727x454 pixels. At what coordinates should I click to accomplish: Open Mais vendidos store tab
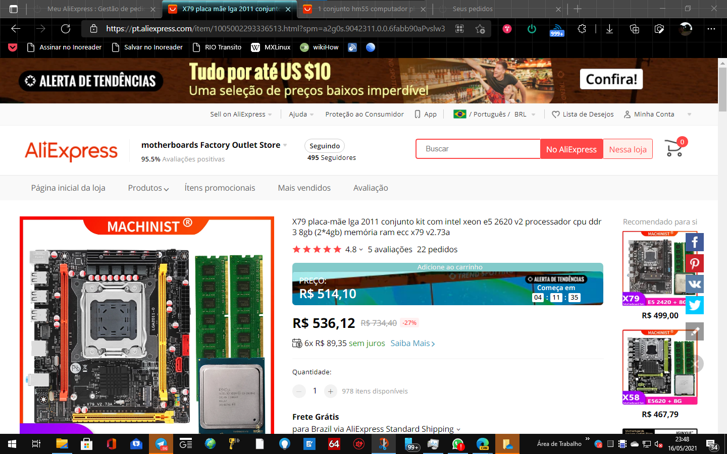pyautogui.click(x=304, y=188)
